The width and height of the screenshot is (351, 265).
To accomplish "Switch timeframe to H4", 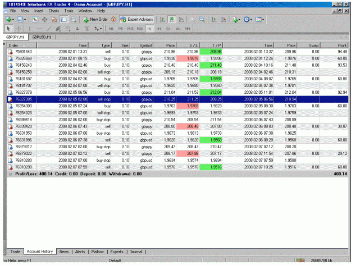I will 159,29.
